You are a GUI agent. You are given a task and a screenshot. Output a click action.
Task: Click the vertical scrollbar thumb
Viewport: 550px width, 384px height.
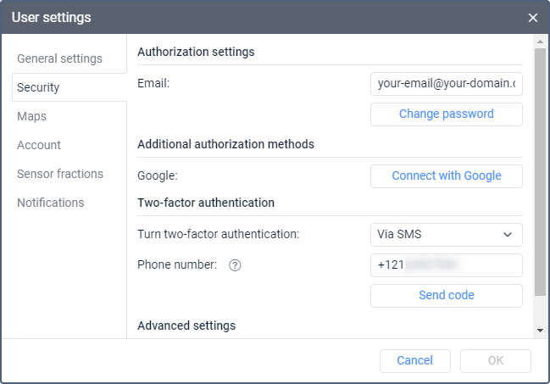[539, 170]
